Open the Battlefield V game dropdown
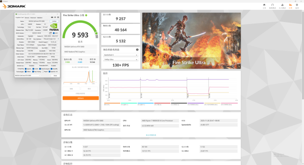This screenshot has width=304, height=165. (121, 55)
